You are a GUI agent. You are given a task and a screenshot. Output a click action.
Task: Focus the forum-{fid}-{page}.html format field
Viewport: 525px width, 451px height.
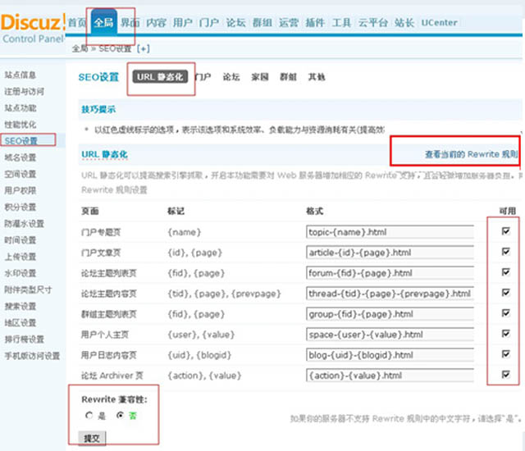point(390,273)
